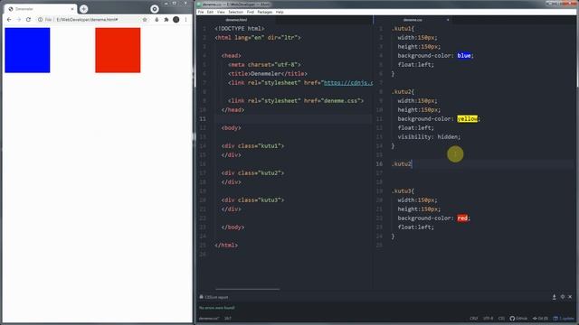
Task: Click the update indicator in status bar
Action: (x=564, y=319)
